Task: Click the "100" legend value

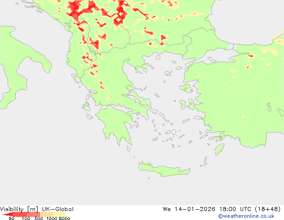Action: (26, 218)
